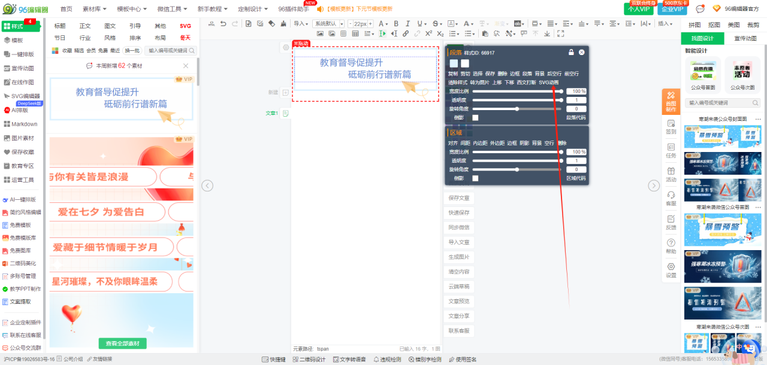Screen dimensions: 767x365
Task: Insert a hyperlink using link icon
Action: point(406,34)
